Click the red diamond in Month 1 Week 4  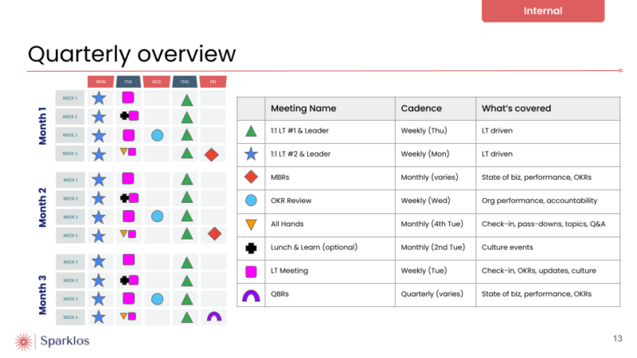tap(212, 154)
